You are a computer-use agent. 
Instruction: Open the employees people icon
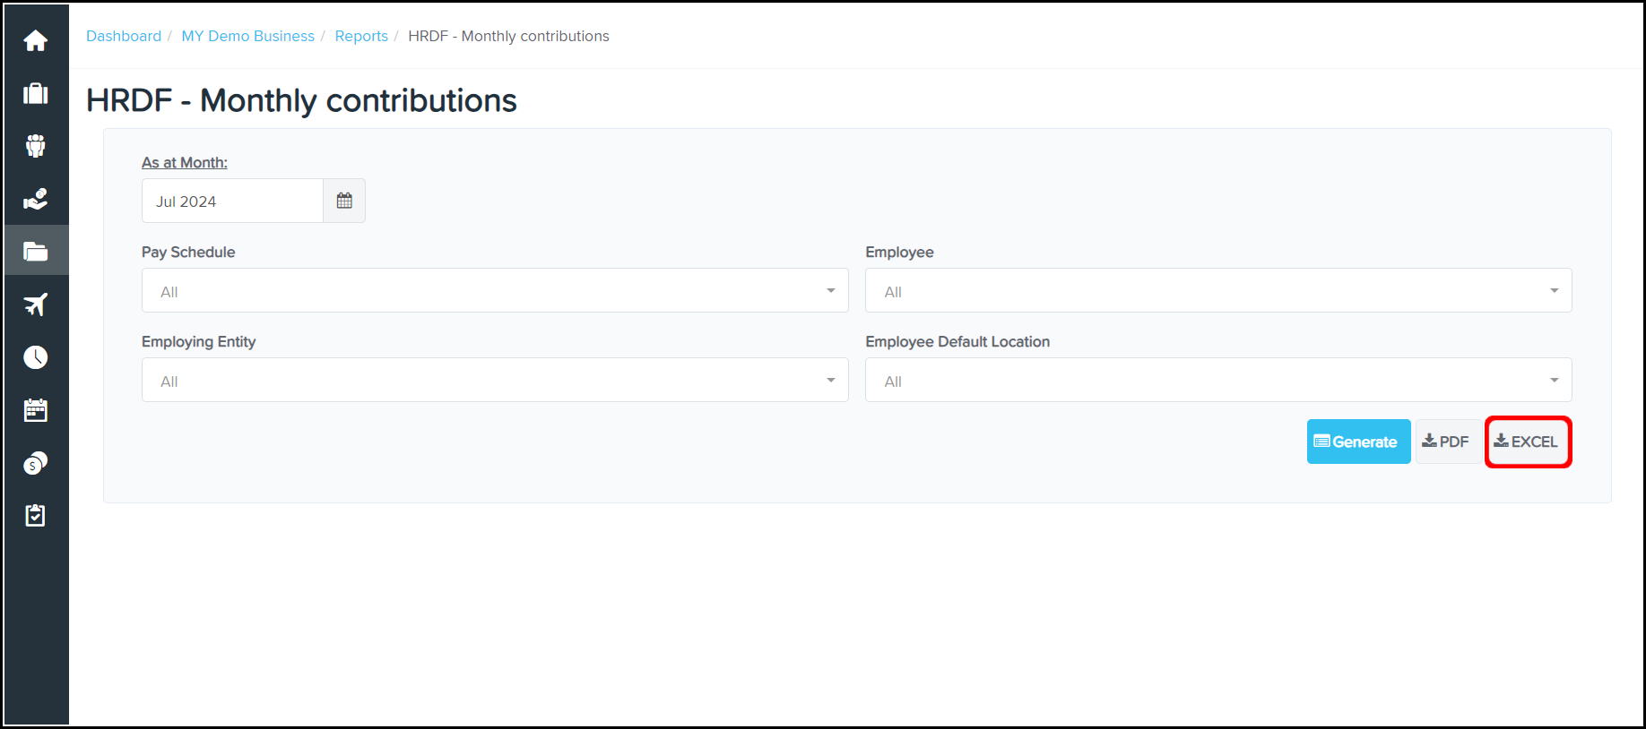click(x=36, y=146)
